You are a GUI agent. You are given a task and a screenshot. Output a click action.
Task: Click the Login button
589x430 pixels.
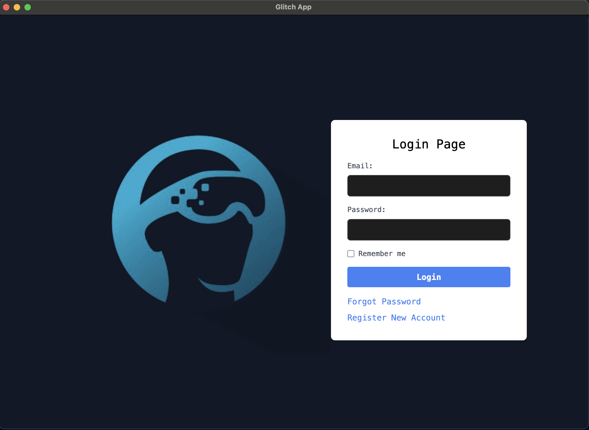429,277
